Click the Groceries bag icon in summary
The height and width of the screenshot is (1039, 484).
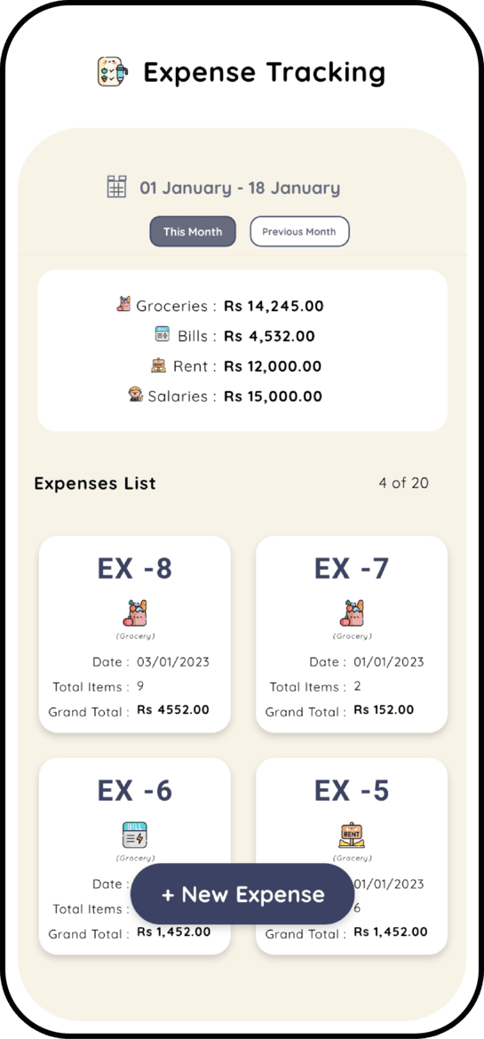point(123,304)
